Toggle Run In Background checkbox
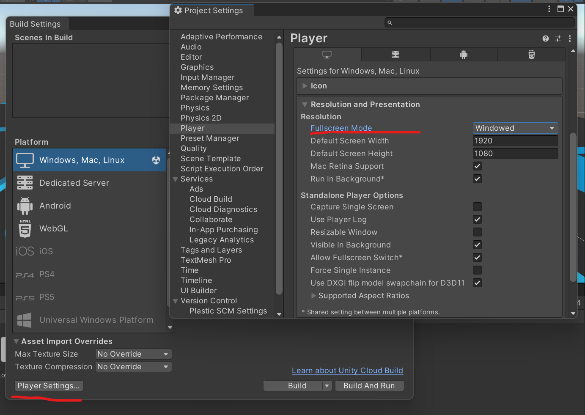585x415 pixels. pos(477,179)
